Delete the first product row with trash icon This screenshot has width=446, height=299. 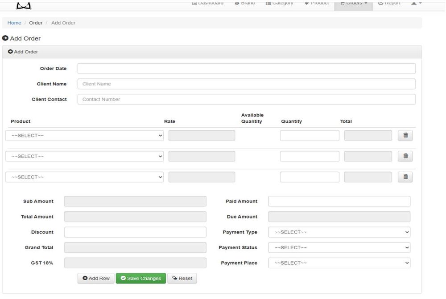click(405, 135)
